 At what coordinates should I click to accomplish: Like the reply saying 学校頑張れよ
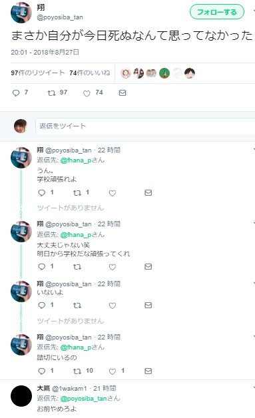(x=113, y=193)
